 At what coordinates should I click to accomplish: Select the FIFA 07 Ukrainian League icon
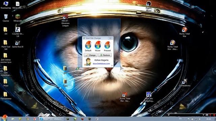point(65,21)
